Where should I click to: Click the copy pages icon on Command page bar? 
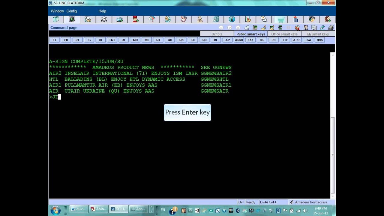click(x=314, y=28)
